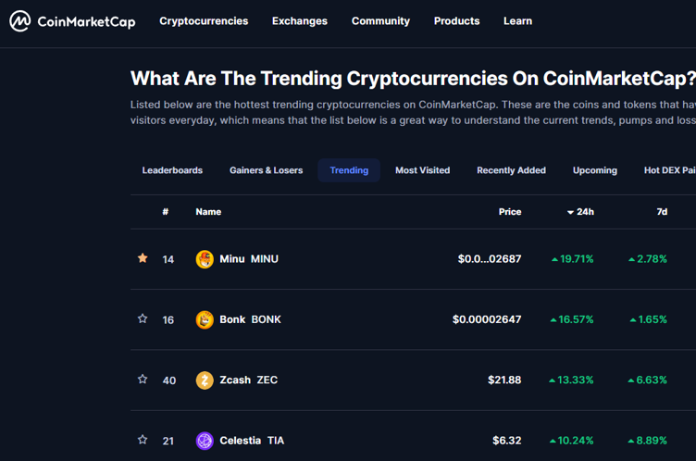Toggle the Celestia watchlist star

(x=143, y=440)
